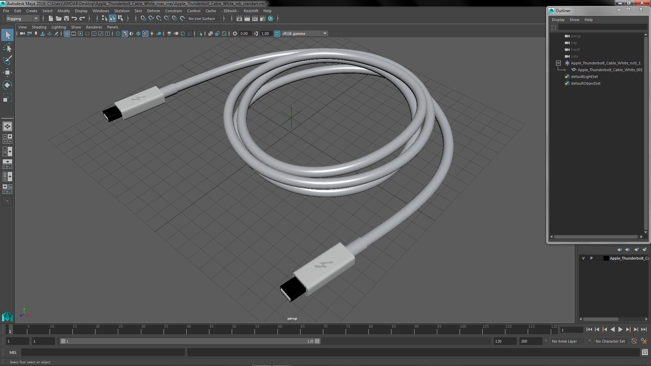Enable Snap to curves magnet icon

coord(151,19)
